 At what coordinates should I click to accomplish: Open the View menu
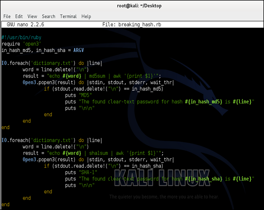32,16
